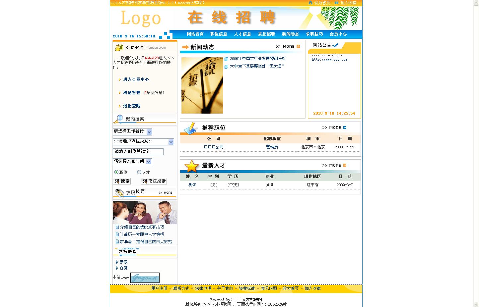
Task: Open talent 测试 name link
Action: [192, 185]
